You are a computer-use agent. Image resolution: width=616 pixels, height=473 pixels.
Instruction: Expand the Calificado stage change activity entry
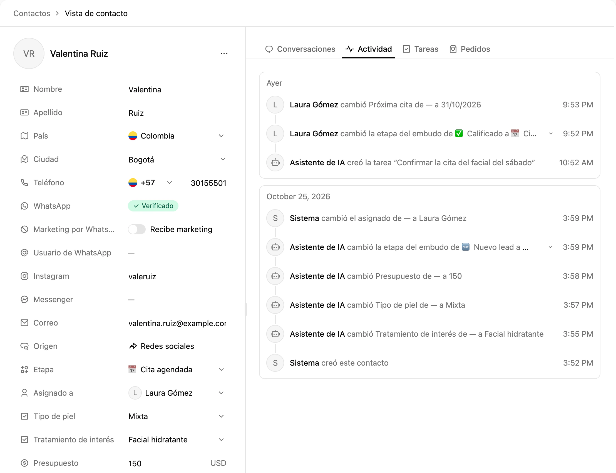[551, 134]
